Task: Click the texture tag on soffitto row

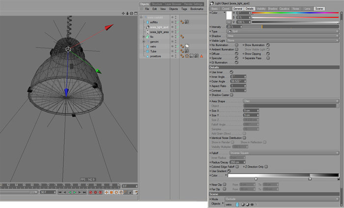Action: click(x=187, y=22)
